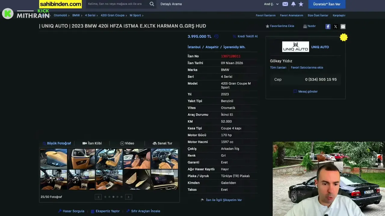This screenshot has height=216, width=385.
Task: Share the listing by email icon
Action: tap(343, 27)
